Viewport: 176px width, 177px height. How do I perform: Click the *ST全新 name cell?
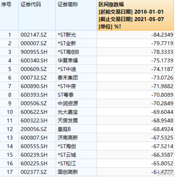tap(67, 43)
